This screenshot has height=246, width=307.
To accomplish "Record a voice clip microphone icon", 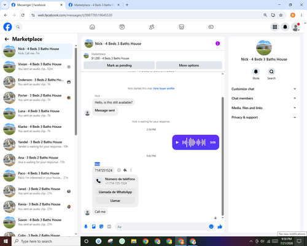I will coord(86,226).
